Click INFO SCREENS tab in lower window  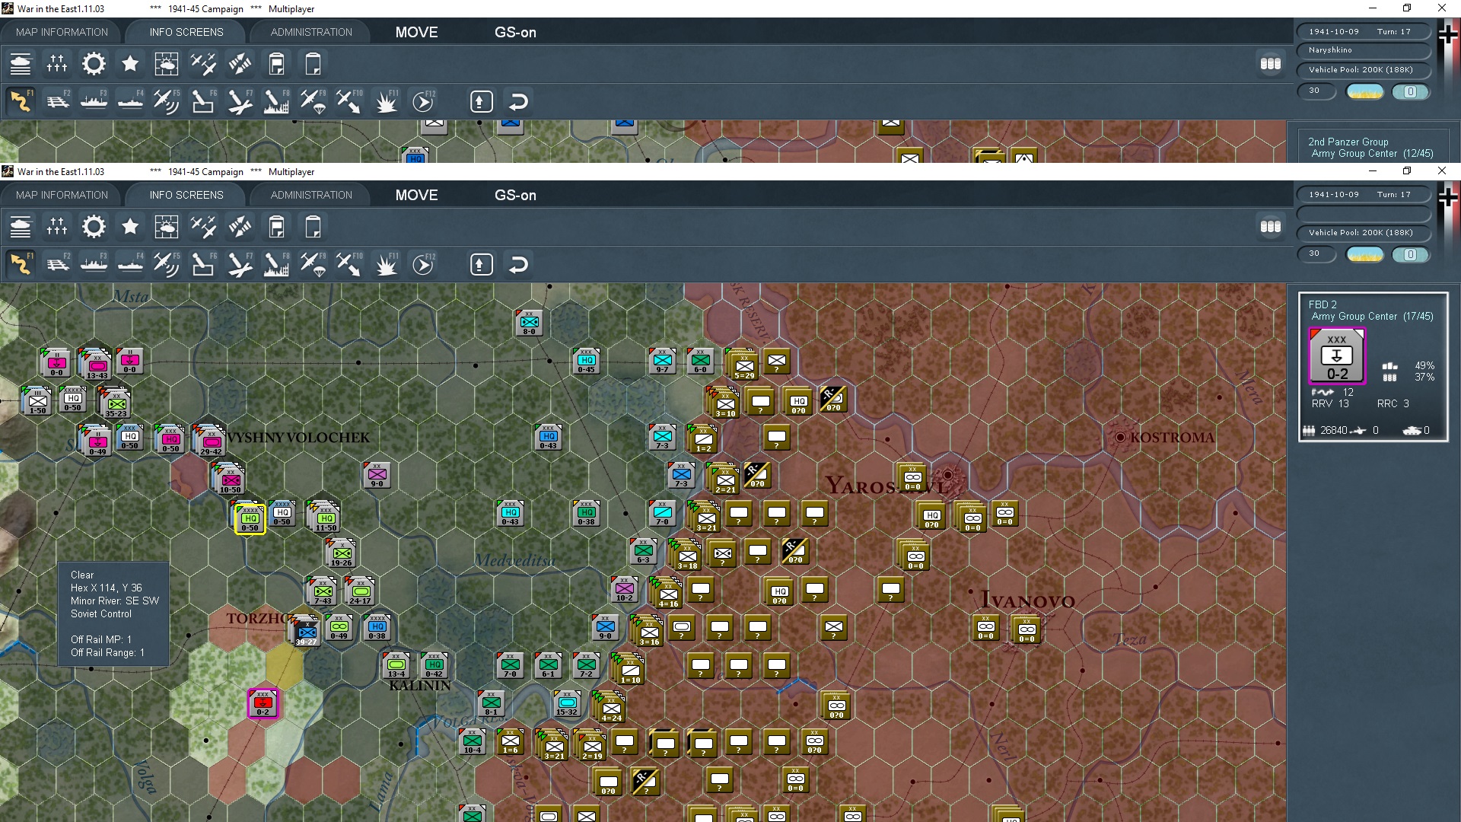coord(186,196)
